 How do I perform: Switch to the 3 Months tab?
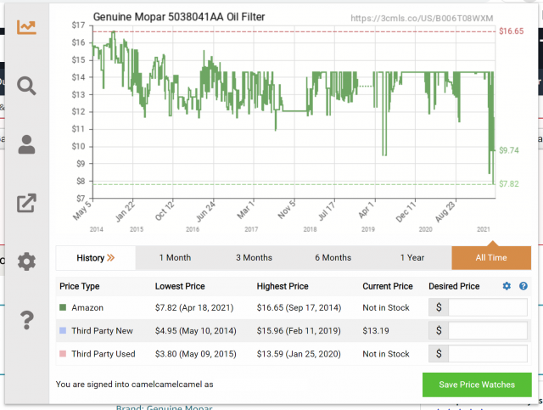click(x=254, y=258)
